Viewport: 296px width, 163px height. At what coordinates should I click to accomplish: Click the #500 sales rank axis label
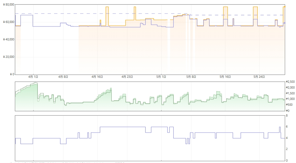click(x=289, y=105)
